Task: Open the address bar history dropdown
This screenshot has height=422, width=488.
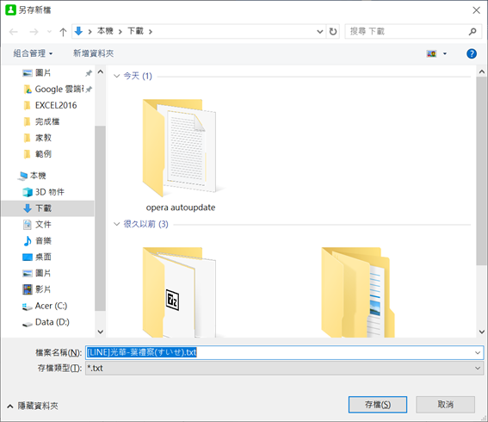Action: click(x=319, y=32)
